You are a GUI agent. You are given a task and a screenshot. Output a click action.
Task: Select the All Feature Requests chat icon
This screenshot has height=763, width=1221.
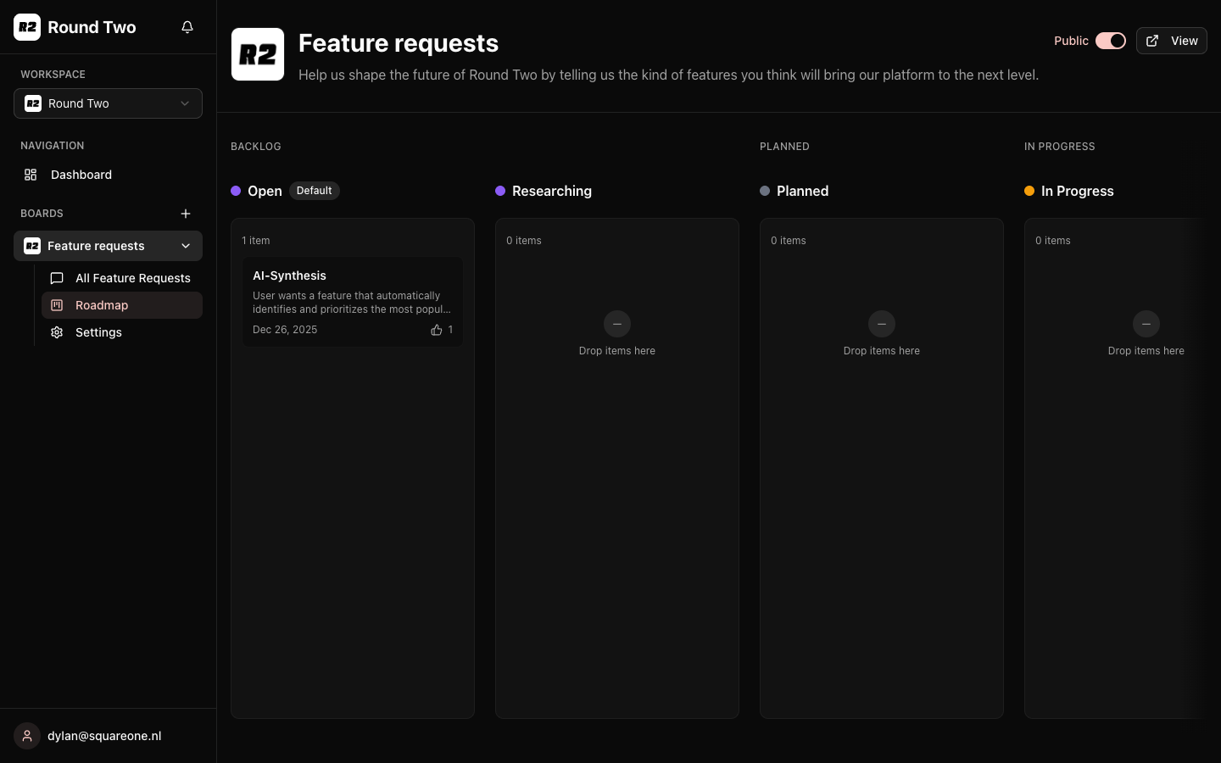pos(56,278)
